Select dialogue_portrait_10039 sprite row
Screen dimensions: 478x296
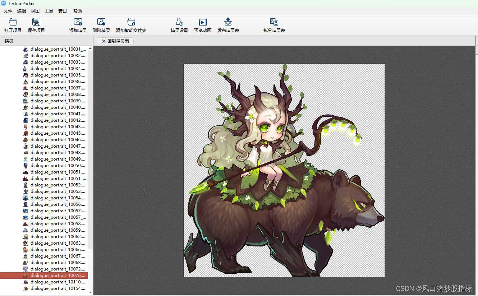(44, 101)
